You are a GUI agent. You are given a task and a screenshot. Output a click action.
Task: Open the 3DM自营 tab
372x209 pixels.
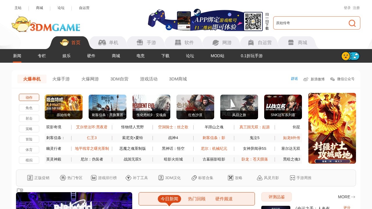[119, 79]
